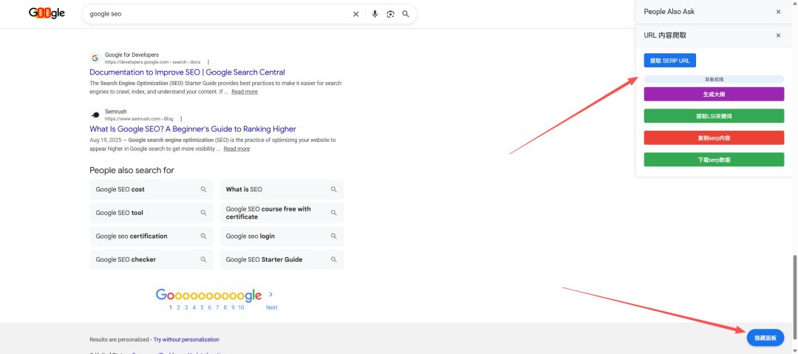Click search icon on What is SEO suggestion
This screenshot has width=798, height=354.
coord(334,189)
